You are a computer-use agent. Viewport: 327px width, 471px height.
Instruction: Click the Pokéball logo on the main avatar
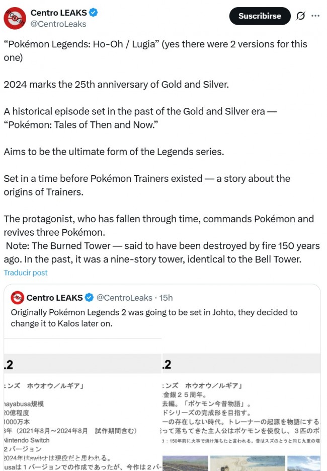[15, 16]
